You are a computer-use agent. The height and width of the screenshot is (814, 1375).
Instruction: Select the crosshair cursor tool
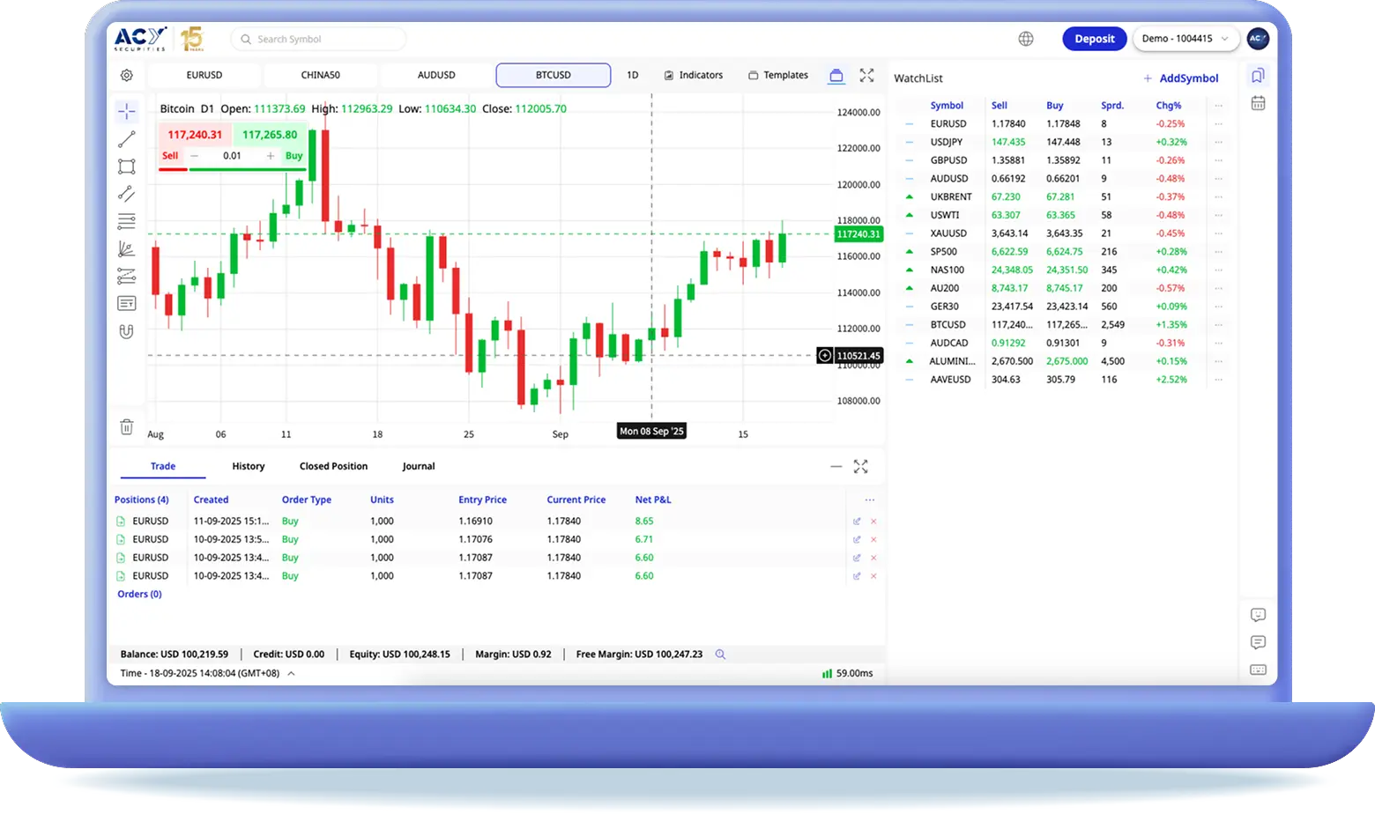127,111
